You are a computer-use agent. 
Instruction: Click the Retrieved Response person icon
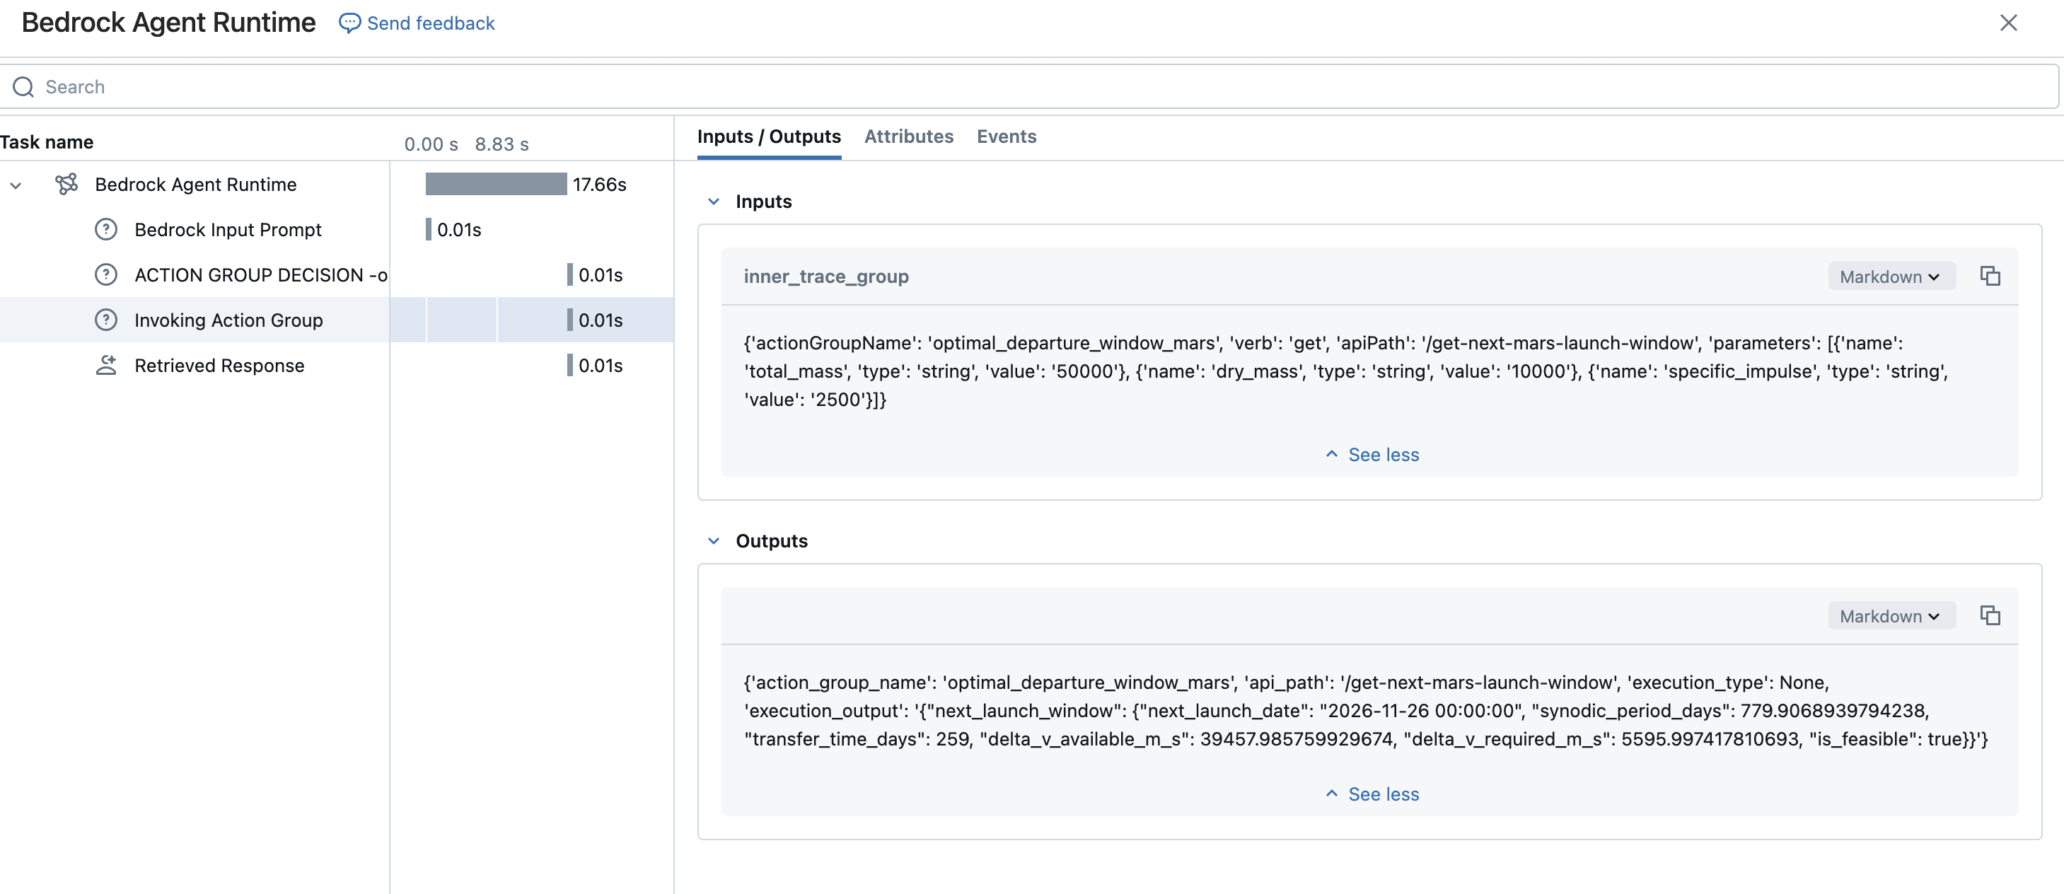click(106, 365)
